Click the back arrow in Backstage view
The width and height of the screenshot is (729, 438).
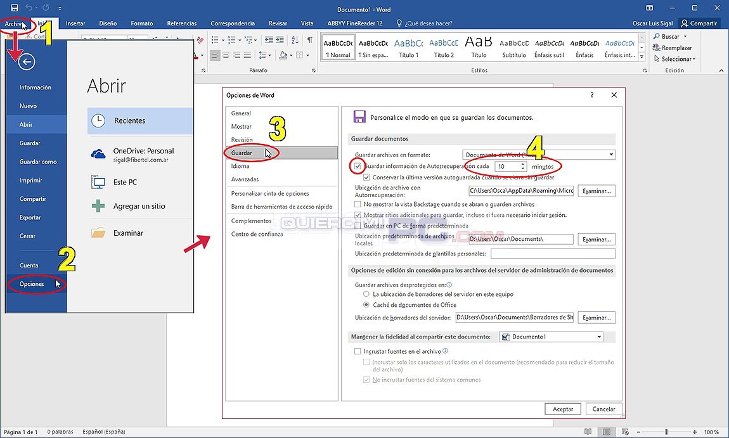tap(27, 62)
